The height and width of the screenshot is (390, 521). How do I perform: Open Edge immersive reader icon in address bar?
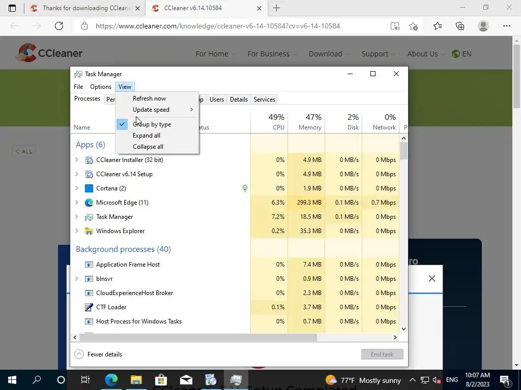(x=395, y=26)
